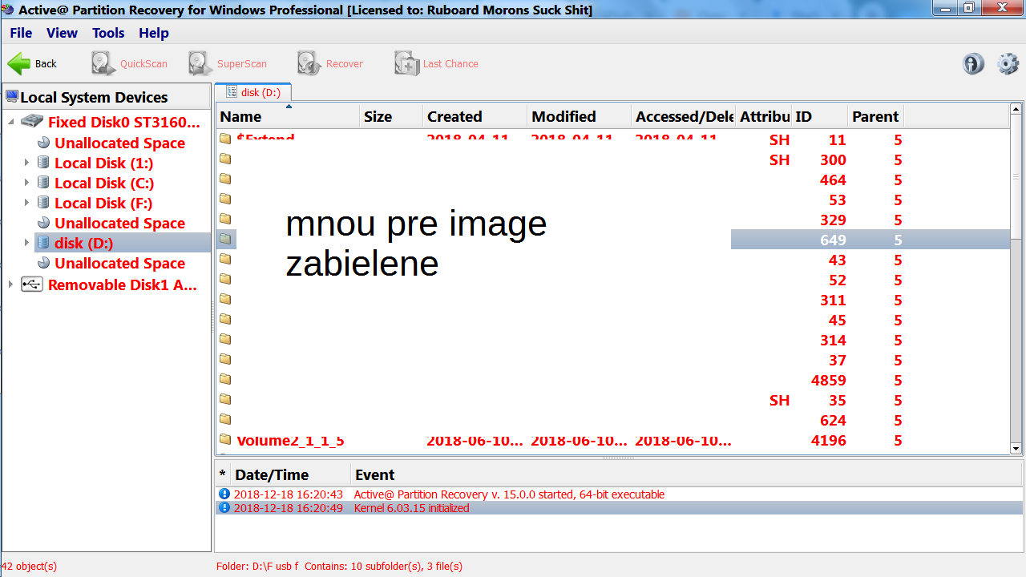Click the disk (D:) volume icon in tree

tap(43, 243)
